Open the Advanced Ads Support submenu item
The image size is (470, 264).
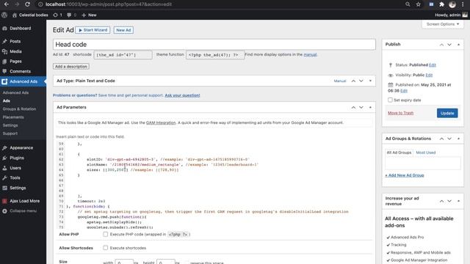[10, 133]
